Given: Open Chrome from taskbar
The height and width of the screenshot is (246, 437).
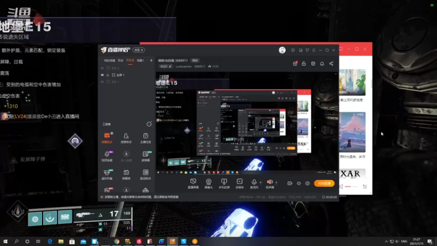Looking at the screenshot, I should coord(116,242).
